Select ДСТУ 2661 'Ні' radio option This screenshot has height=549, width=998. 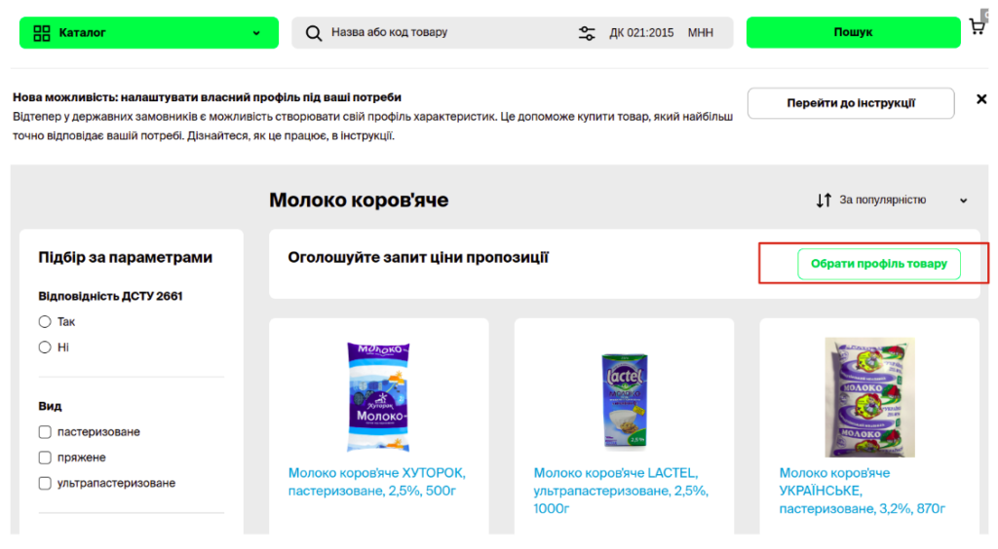pos(45,348)
